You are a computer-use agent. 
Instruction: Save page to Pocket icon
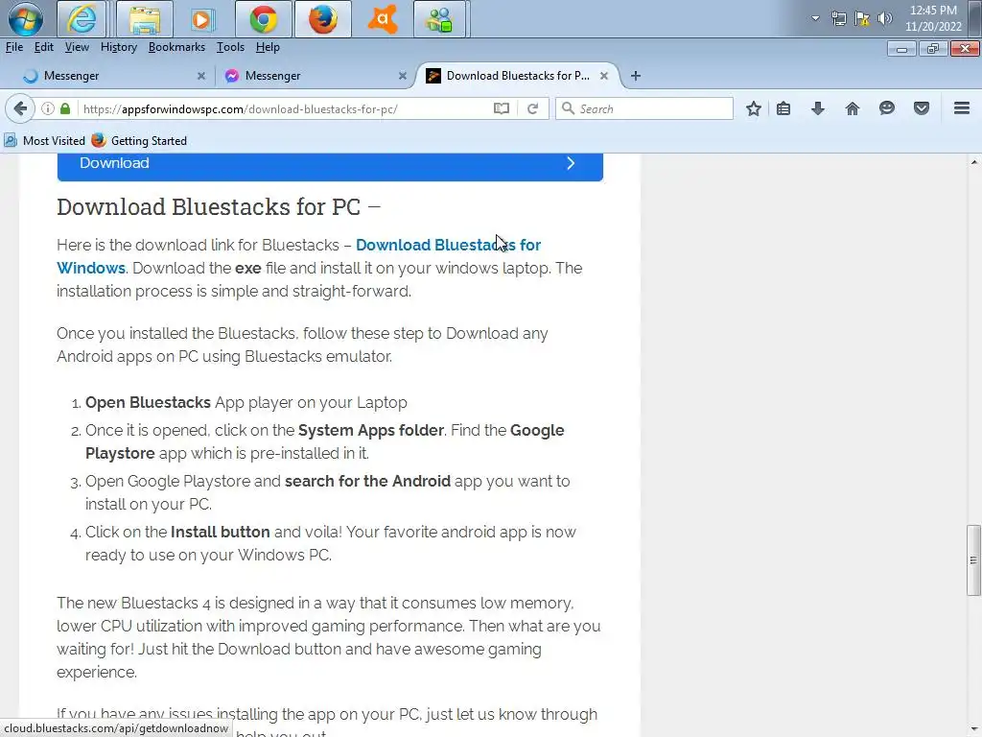921,108
